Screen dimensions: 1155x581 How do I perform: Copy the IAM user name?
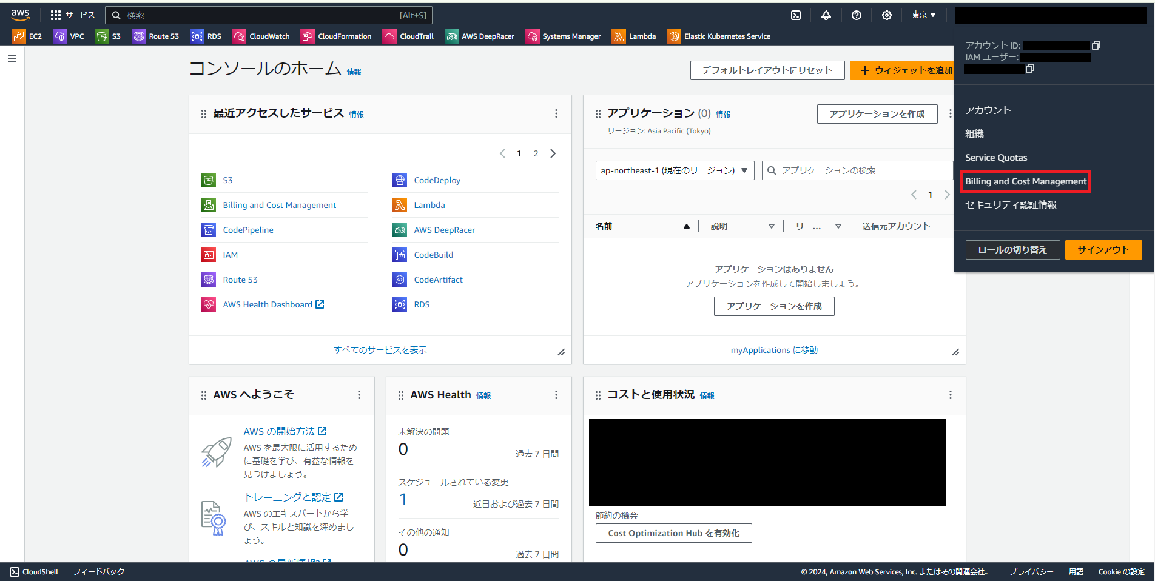[x=1030, y=69]
